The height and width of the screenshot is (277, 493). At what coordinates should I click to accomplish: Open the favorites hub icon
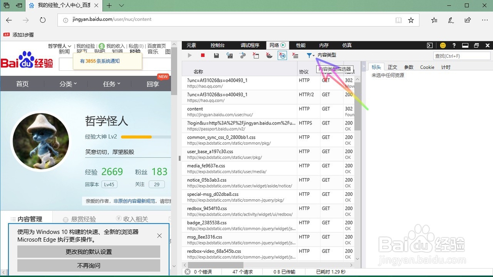click(434, 20)
